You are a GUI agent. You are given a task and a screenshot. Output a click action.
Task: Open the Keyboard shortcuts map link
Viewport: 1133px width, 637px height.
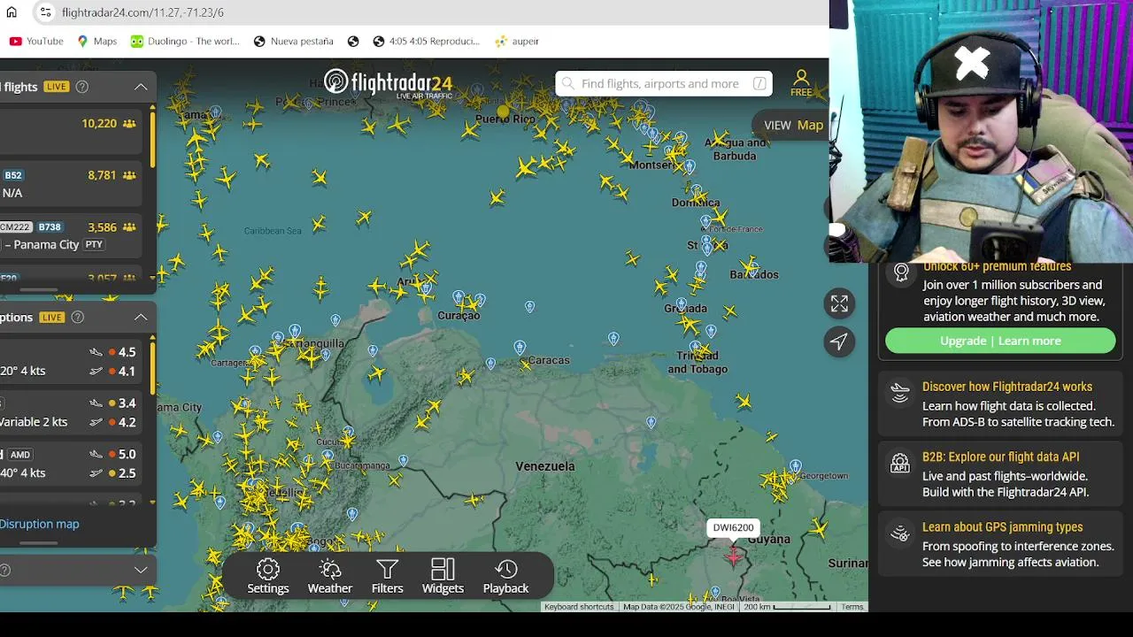579,607
